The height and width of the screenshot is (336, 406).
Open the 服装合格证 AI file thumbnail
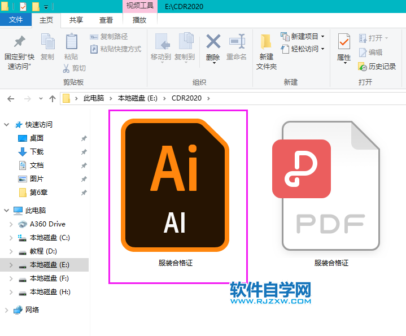point(175,185)
